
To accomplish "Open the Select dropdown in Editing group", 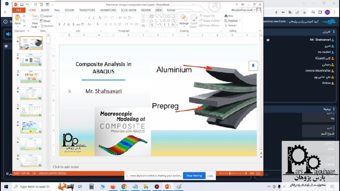I will (231, 25).
